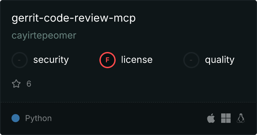Image resolution: width=257 pixels, height=135 pixels.
Task: Click the letter F in license badge
Action: point(108,60)
